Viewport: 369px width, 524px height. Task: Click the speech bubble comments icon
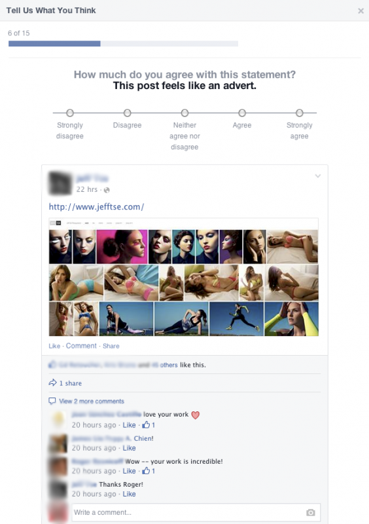coord(52,401)
